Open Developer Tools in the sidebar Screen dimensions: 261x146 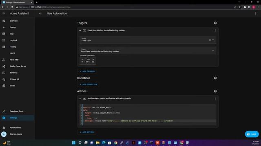click(16, 111)
